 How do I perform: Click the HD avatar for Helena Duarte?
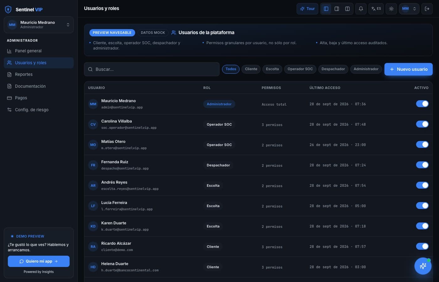[x=93, y=267]
